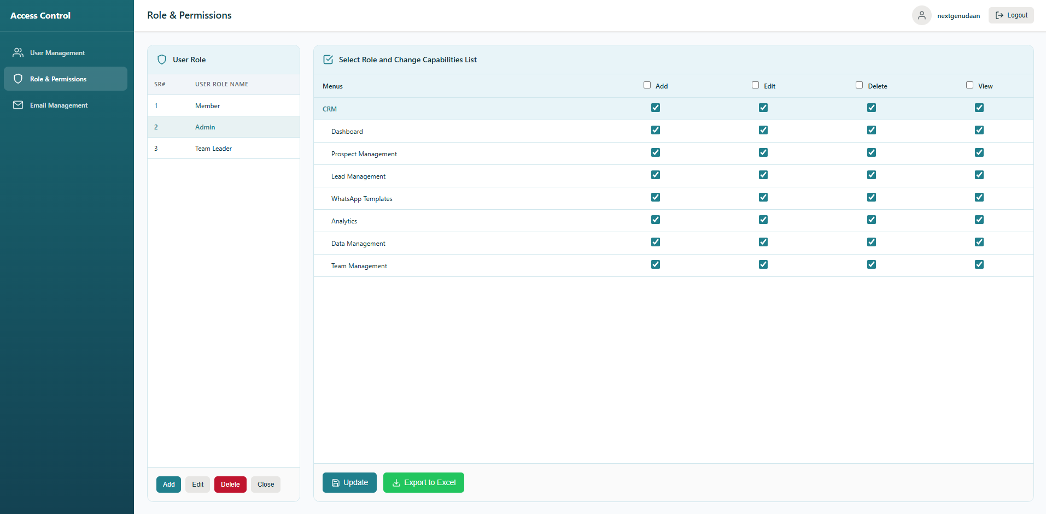1046x514 pixels.
Task: Toggle the select-all Delete header checkbox
Action: [x=859, y=85]
